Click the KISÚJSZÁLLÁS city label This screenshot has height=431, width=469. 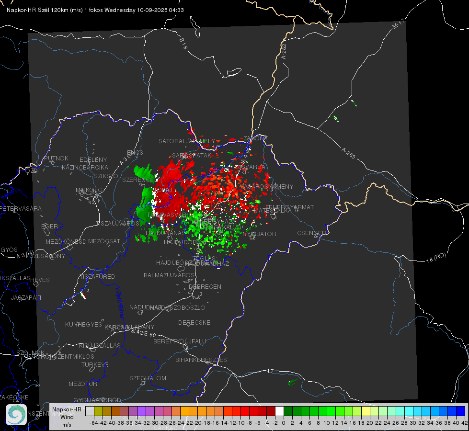tap(100, 345)
